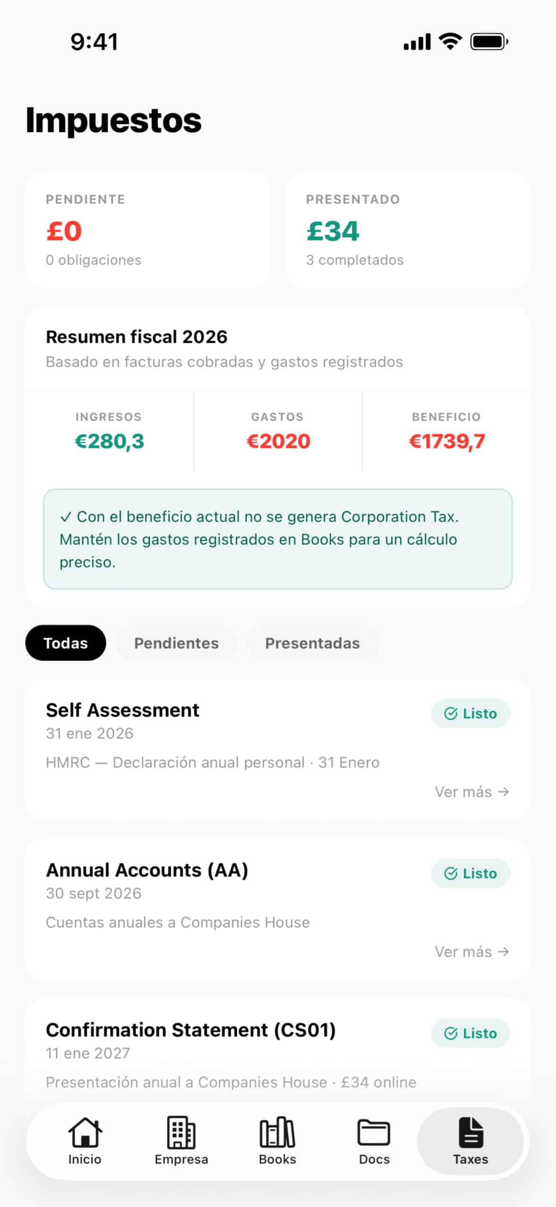This screenshot has height=1207, width=556.
Task: Expand Annual Accounts with Ver más
Action: (x=472, y=952)
